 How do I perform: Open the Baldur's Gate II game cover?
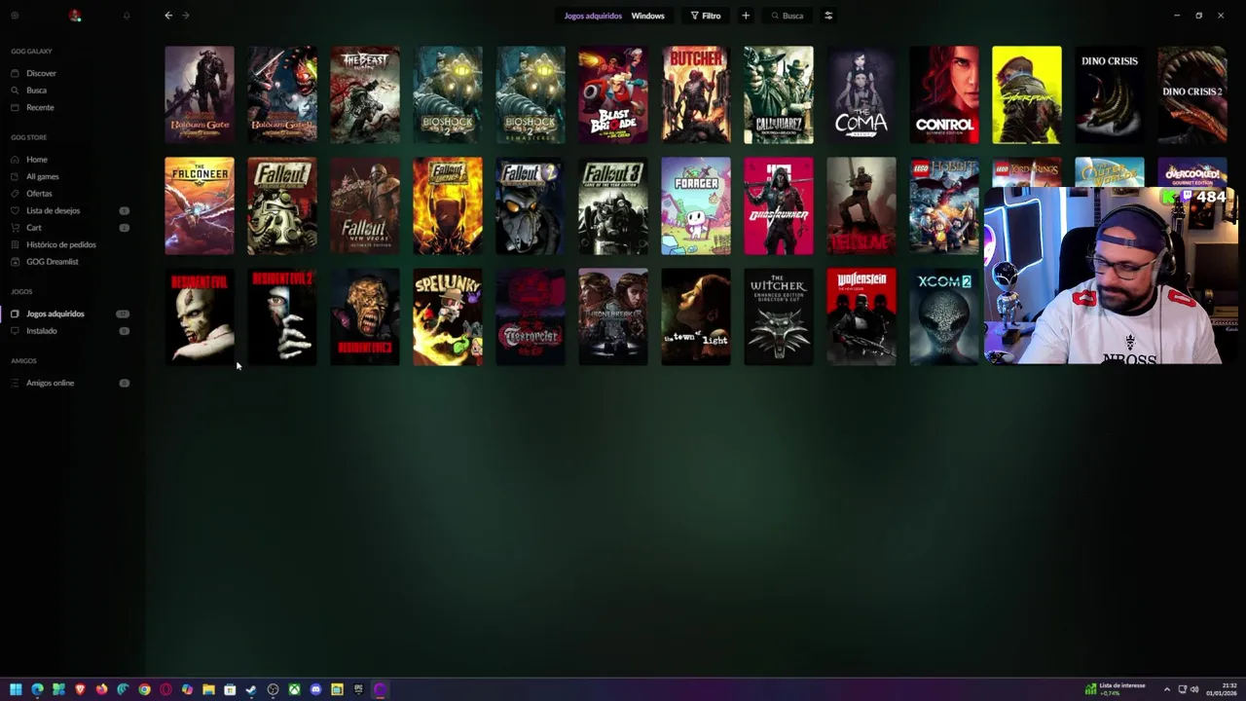282,94
